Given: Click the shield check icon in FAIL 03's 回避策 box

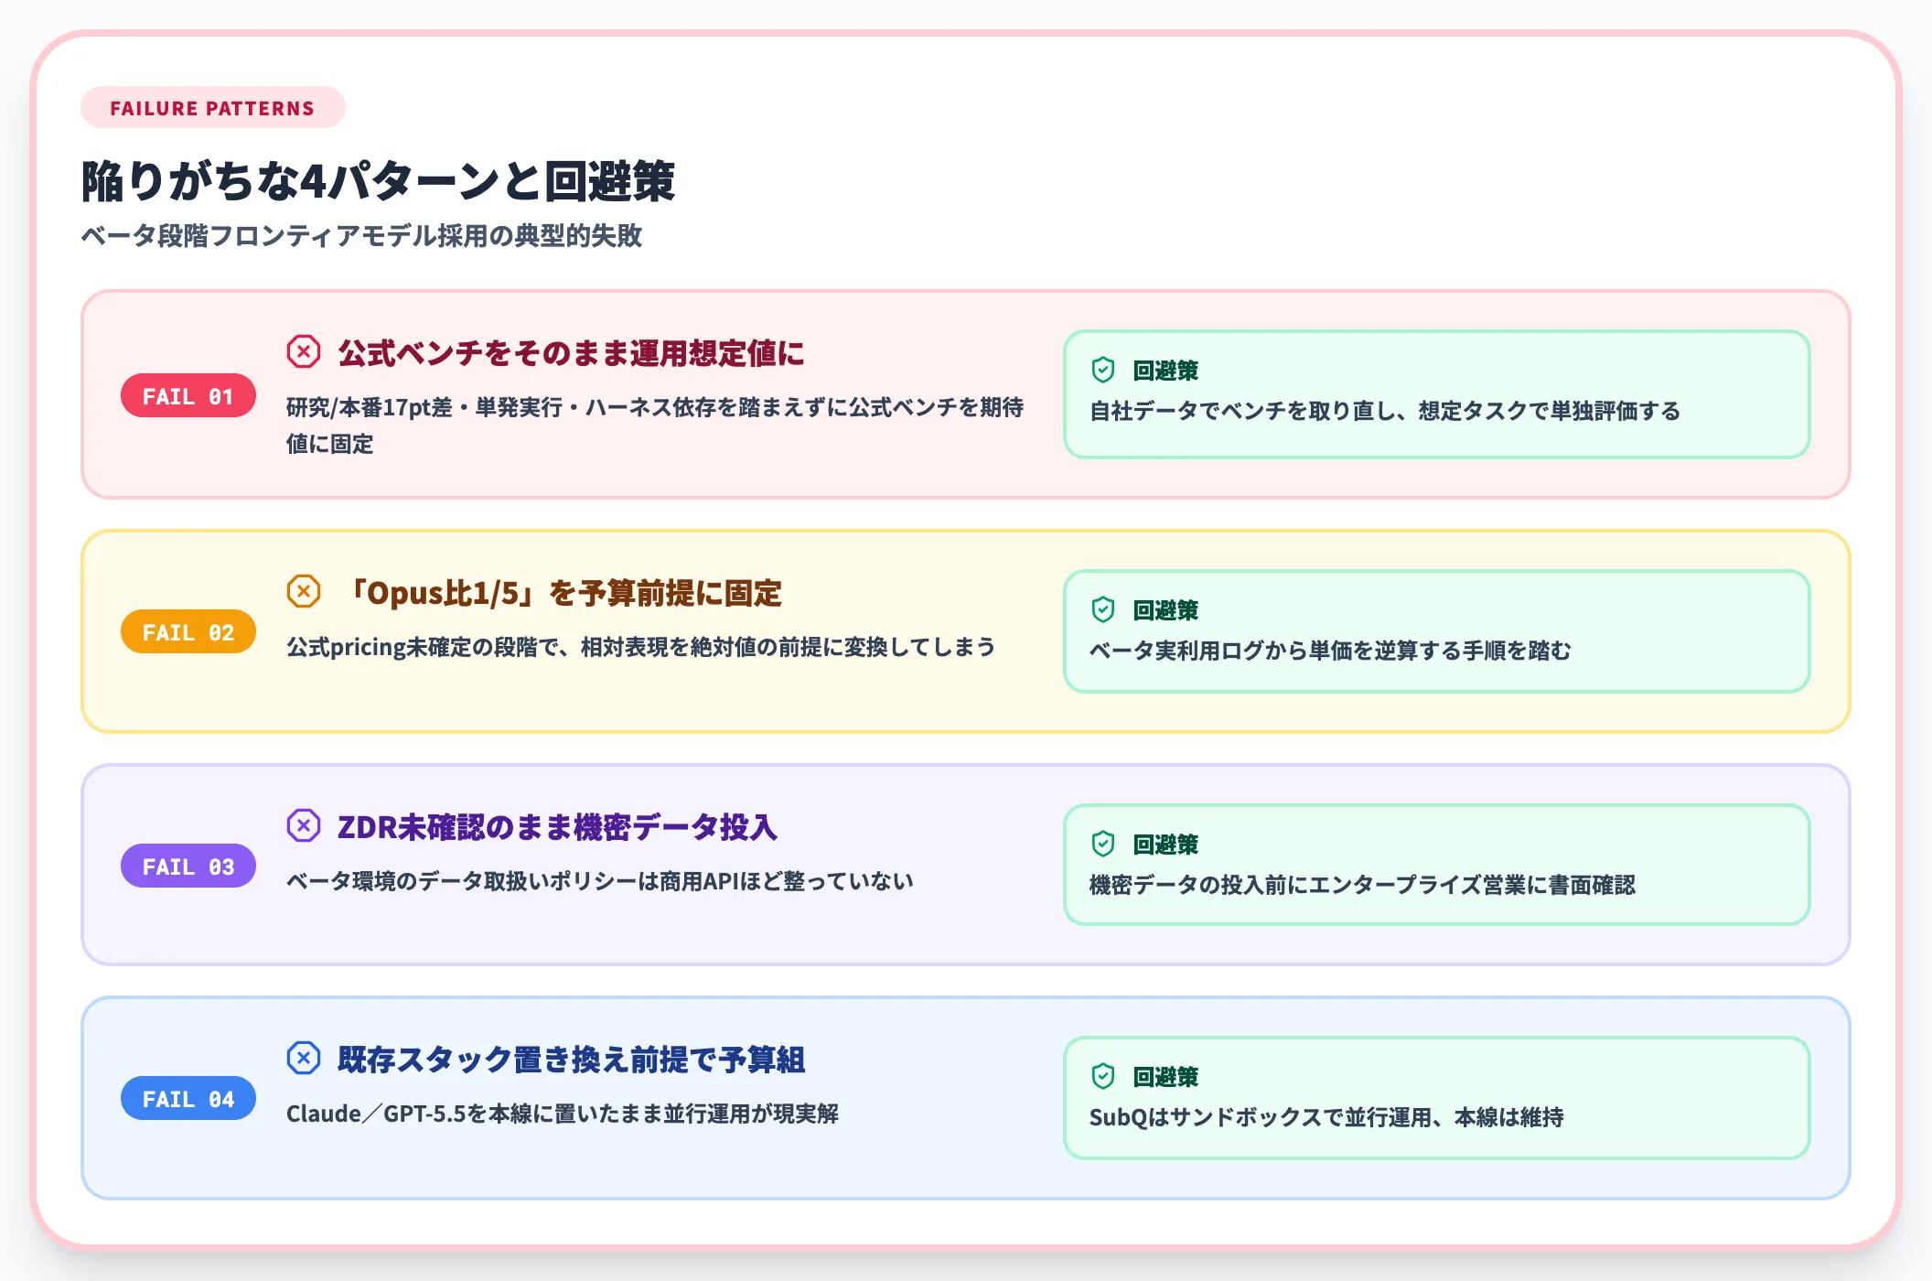Looking at the screenshot, I should tap(1103, 844).
